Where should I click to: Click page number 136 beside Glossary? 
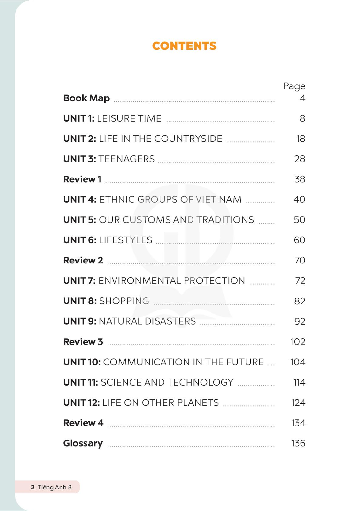coord(298,443)
